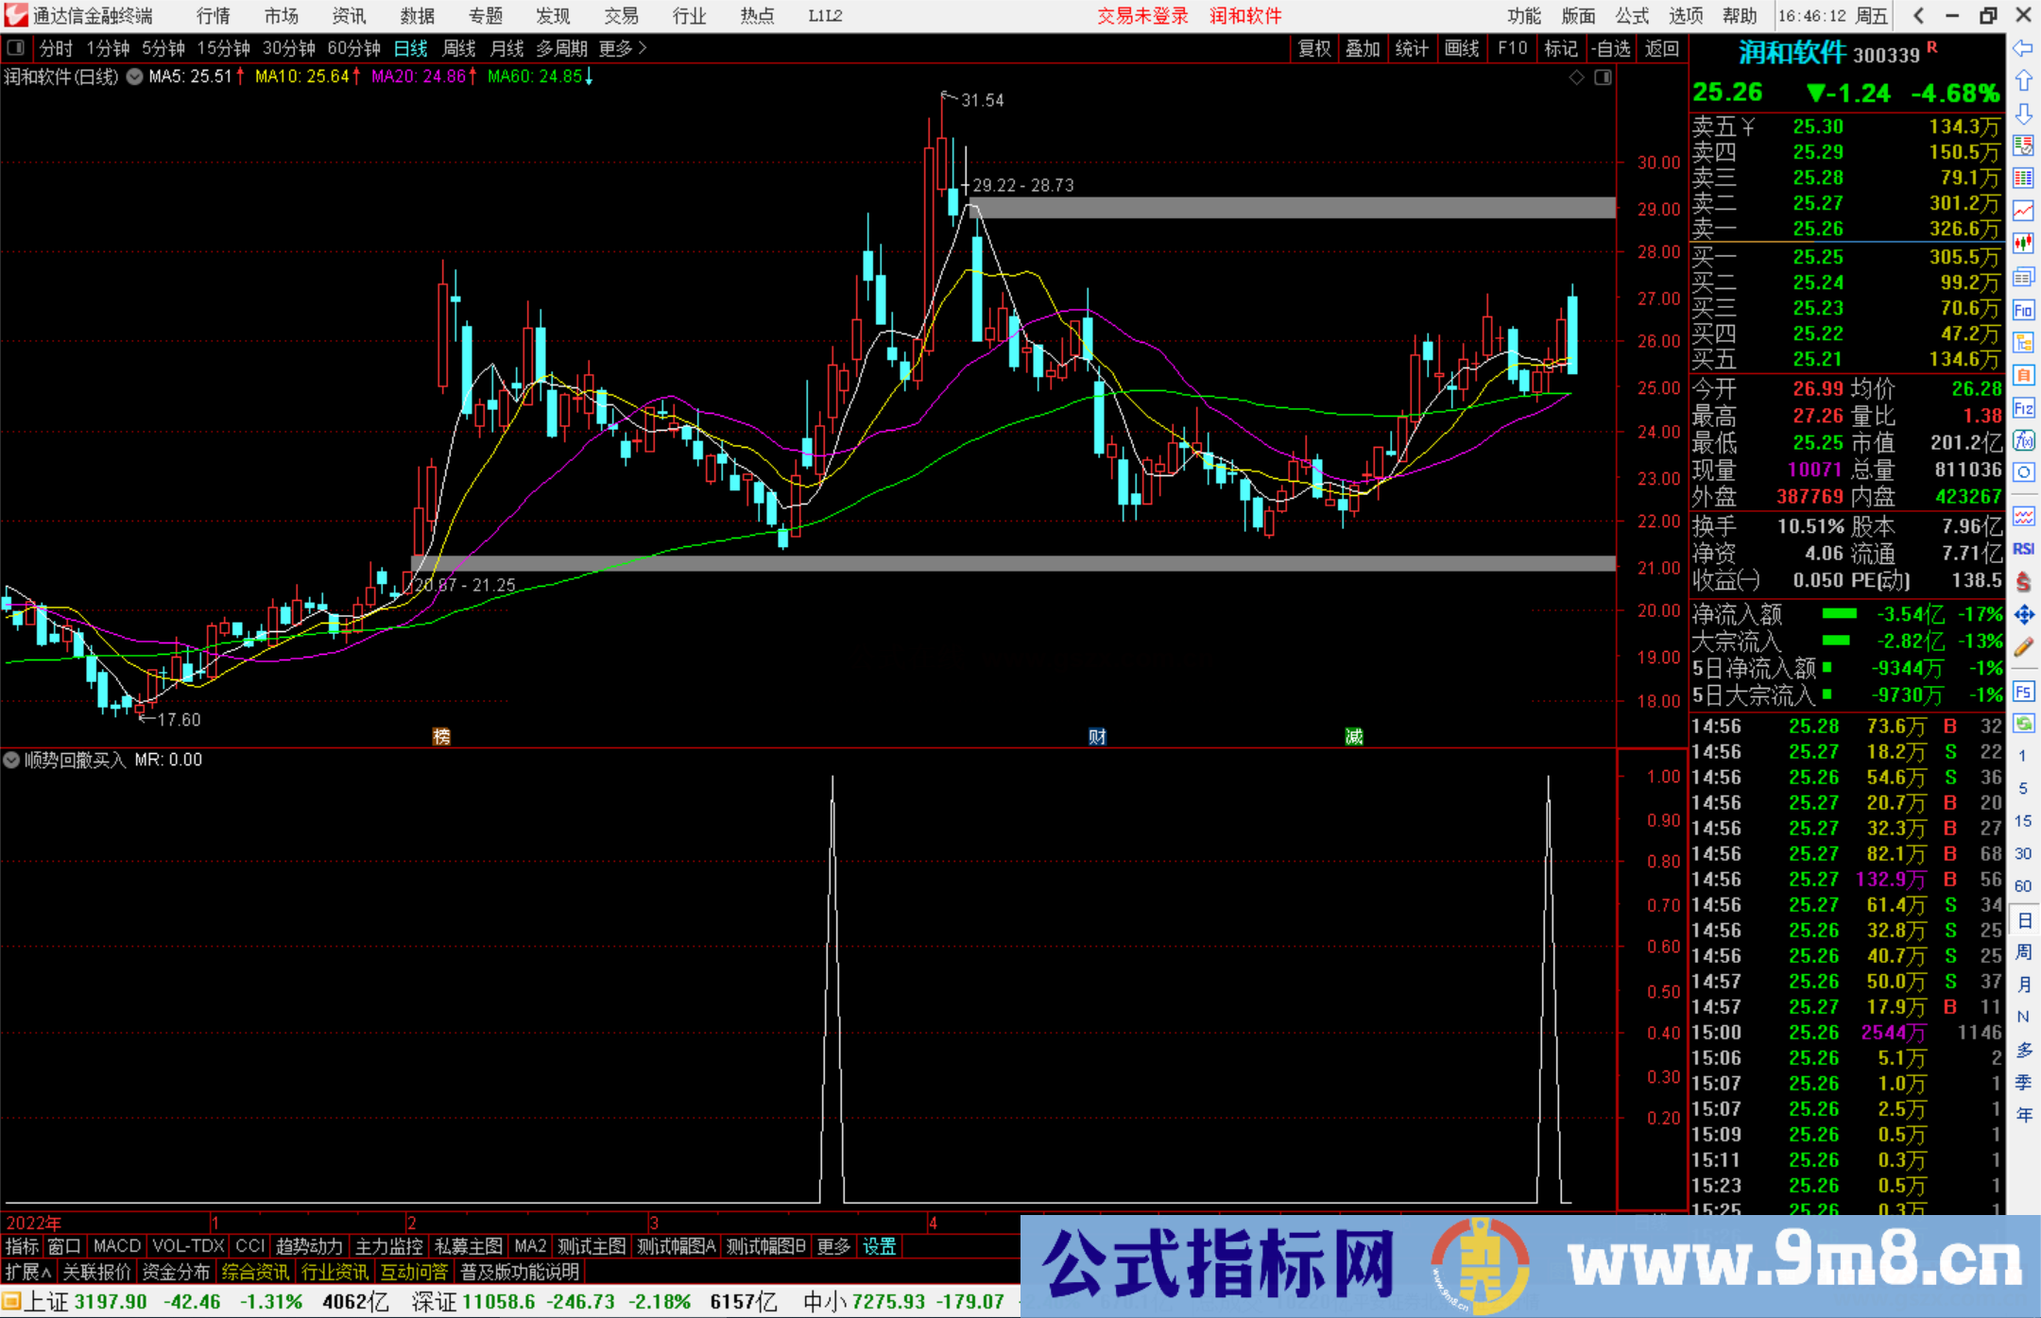Open the 更多 indicator list at bottom
The width and height of the screenshot is (2041, 1318).
click(832, 1246)
